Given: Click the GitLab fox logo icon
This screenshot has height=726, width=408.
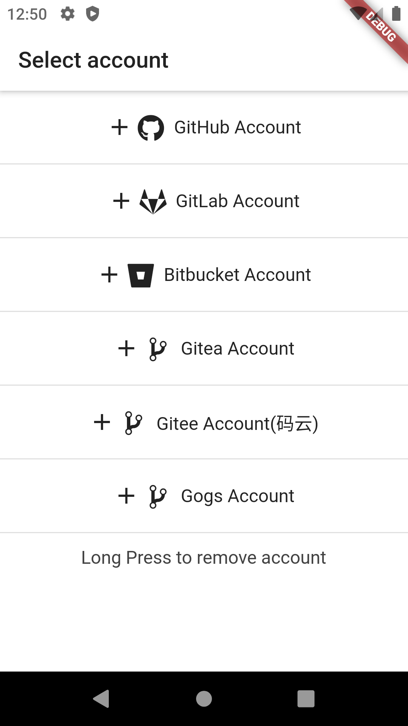Looking at the screenshot, I should point(153,201).
